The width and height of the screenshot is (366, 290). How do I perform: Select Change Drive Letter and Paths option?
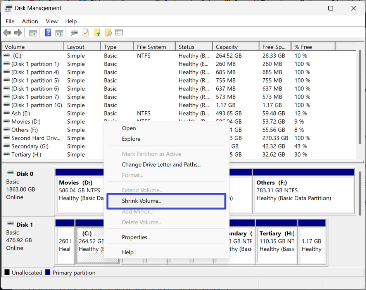pos(161,165)
